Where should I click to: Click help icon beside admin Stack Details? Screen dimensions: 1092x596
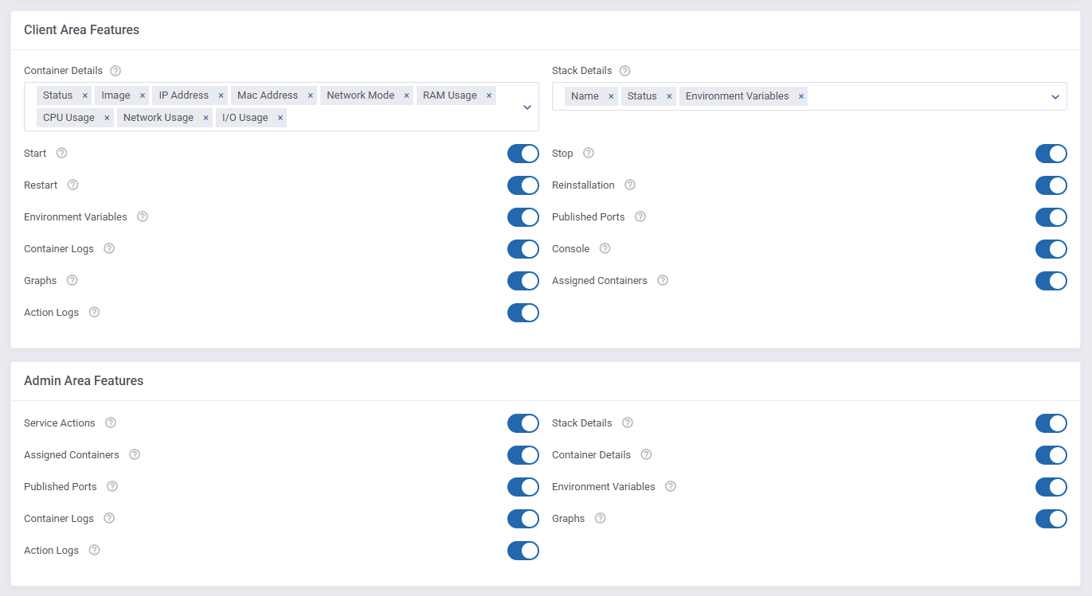(628, 423)
